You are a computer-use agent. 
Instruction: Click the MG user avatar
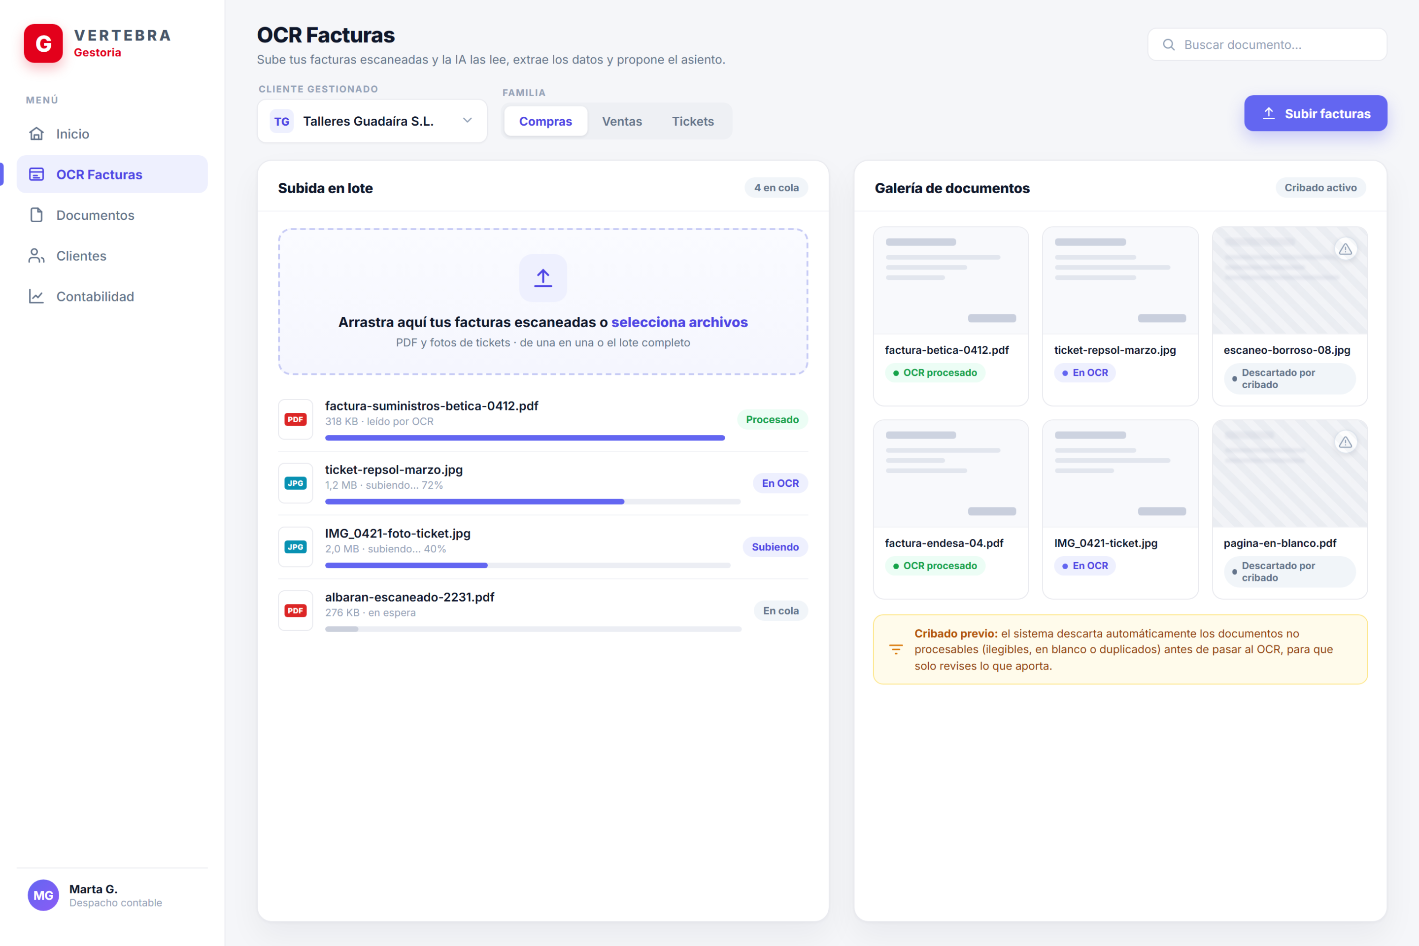(43, 895)
